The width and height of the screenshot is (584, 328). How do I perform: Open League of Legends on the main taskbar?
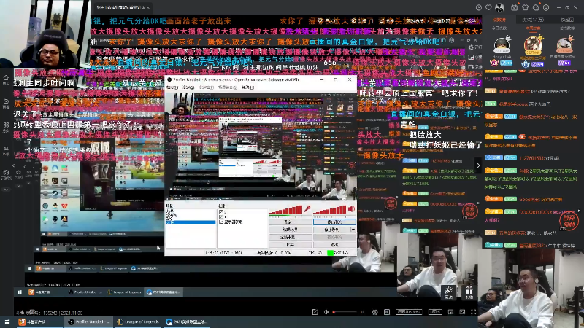tap(137, 321)
